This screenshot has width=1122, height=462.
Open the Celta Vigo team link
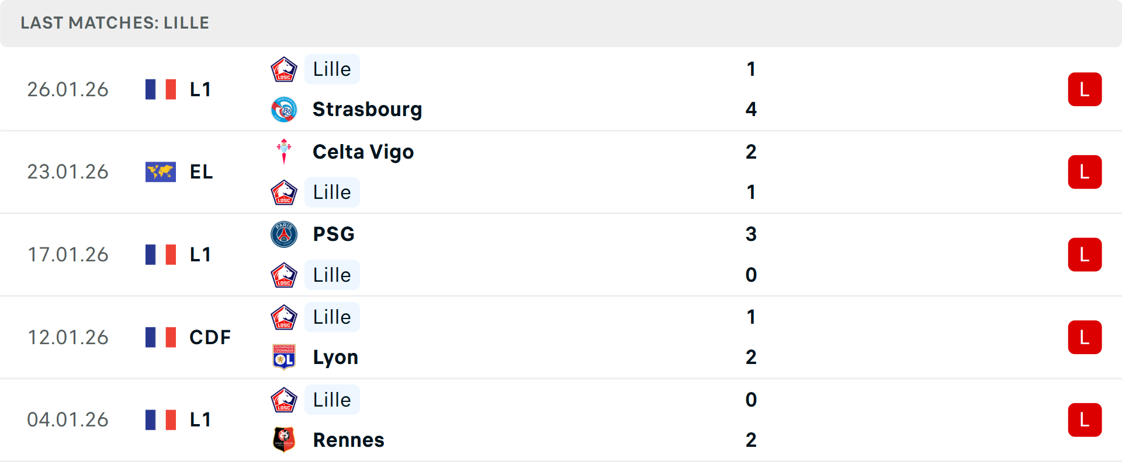(363, 152)
